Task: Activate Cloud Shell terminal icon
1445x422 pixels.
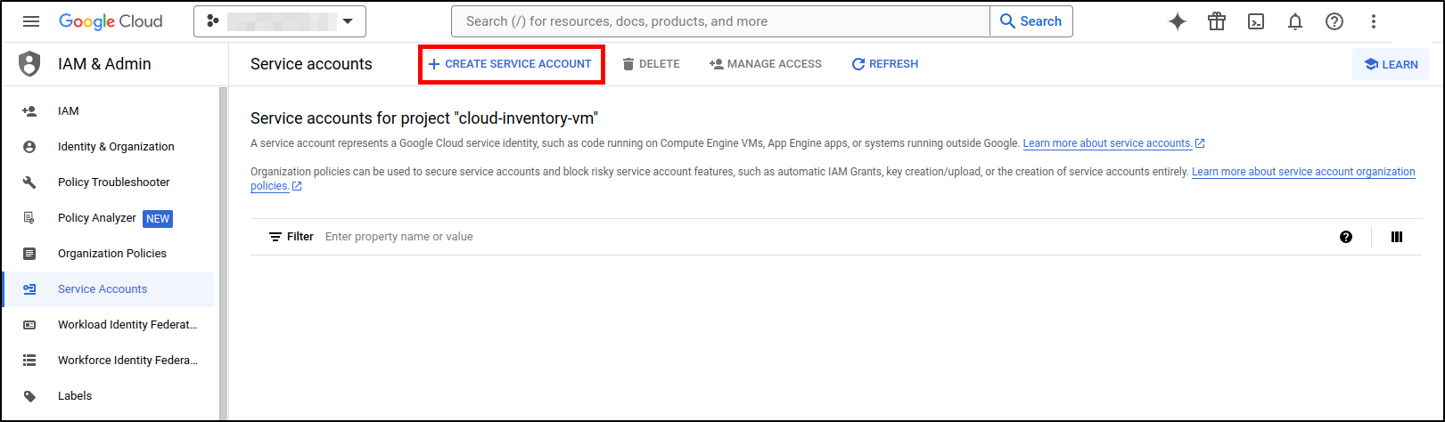Action: [1256, 22]
